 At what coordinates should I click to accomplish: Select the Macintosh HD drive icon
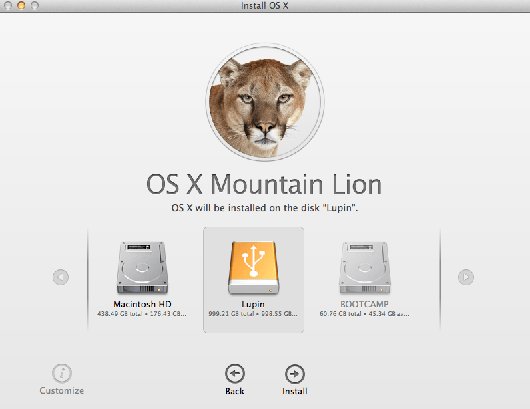tap(142, 268)
